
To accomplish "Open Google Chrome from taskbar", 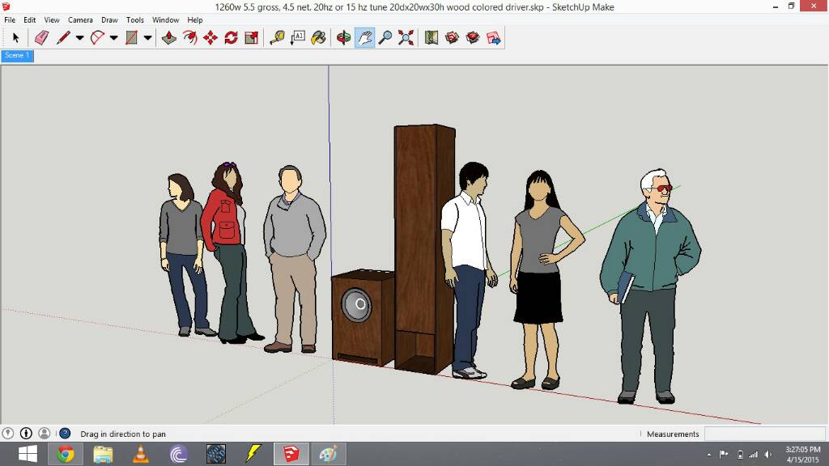I will (66, 454).
